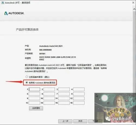
Task: Click activation code field 12
Action: coord(79,98)
